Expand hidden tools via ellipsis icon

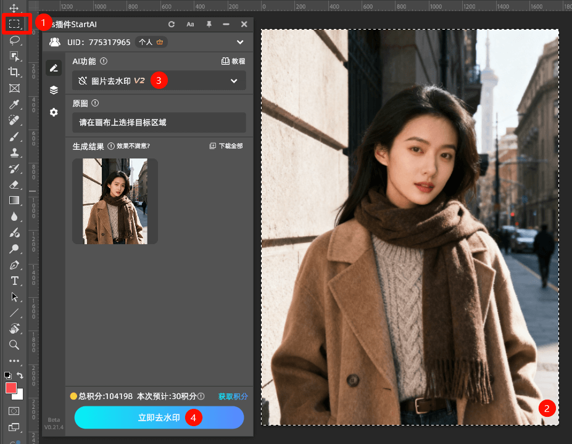click(14, 361)
